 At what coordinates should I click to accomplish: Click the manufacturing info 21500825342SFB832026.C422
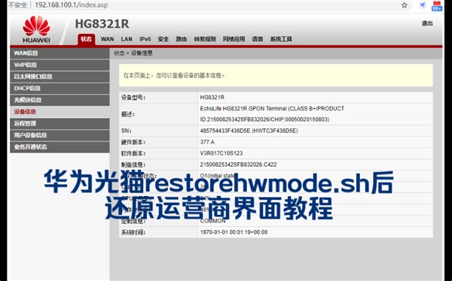pyautogui.click(x=238, y=165)
